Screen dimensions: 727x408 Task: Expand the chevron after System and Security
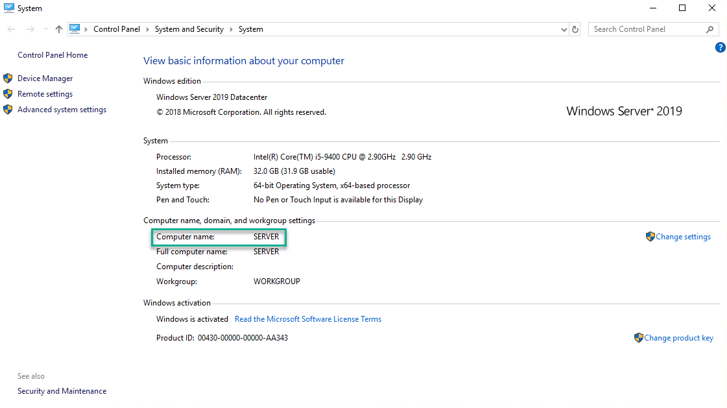[231, 29]
